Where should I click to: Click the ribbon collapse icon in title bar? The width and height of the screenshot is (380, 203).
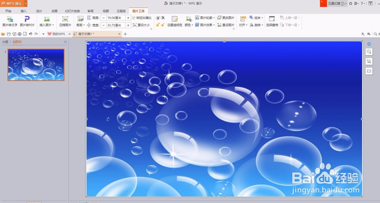coord(370,3)
